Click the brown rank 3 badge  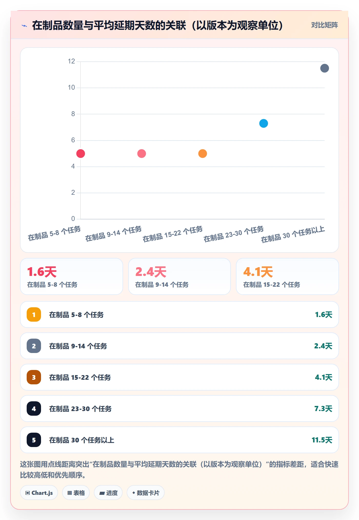[34, 377]
